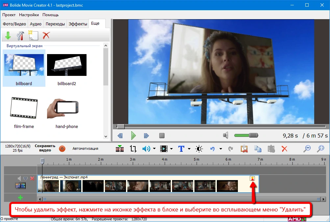Copy the selected block icon

pos(258,149)
